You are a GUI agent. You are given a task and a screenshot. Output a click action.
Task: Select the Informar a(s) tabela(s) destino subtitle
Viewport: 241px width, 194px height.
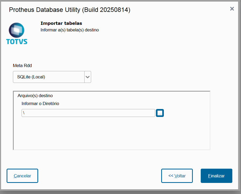pyautogui.click(x=70, y=30)
